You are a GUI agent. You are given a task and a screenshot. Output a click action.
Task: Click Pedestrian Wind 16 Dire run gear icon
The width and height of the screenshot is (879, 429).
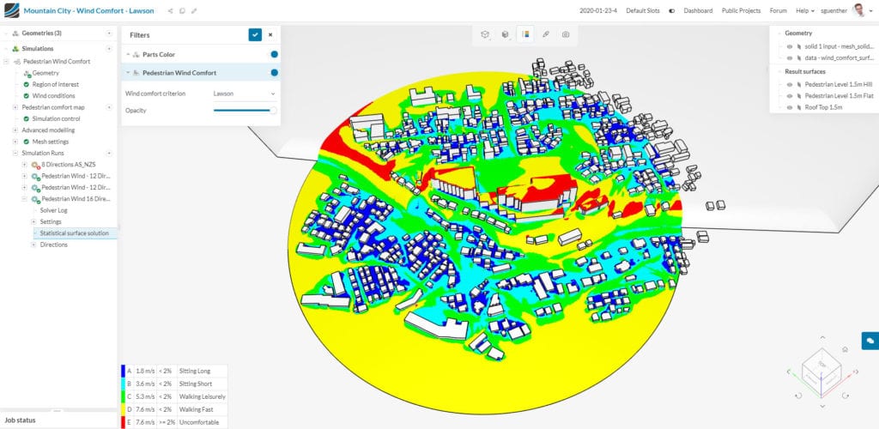coord(34,199)
